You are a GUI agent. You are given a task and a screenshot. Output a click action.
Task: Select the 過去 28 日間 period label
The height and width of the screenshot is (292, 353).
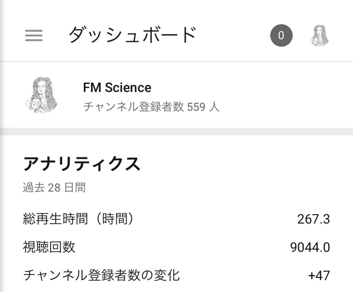coord(54,188)
